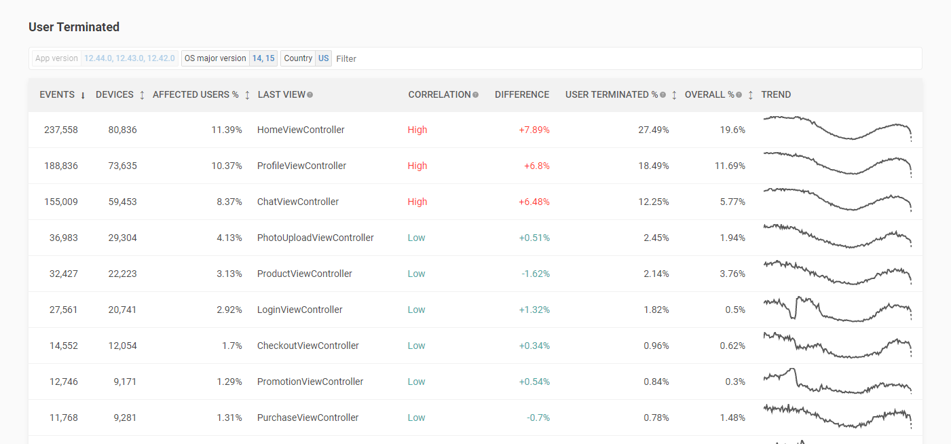The image size is (951, 444).
Task: Click the Difference column header
Action: [x=522, y=95]
